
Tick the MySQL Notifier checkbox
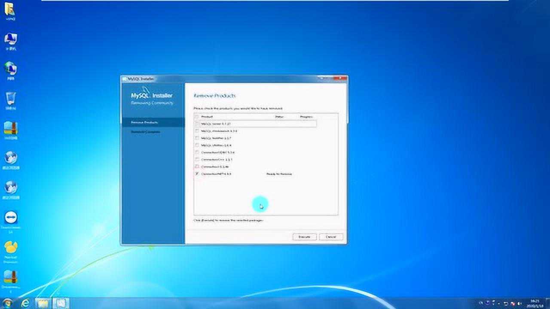(x=197, y=138)
